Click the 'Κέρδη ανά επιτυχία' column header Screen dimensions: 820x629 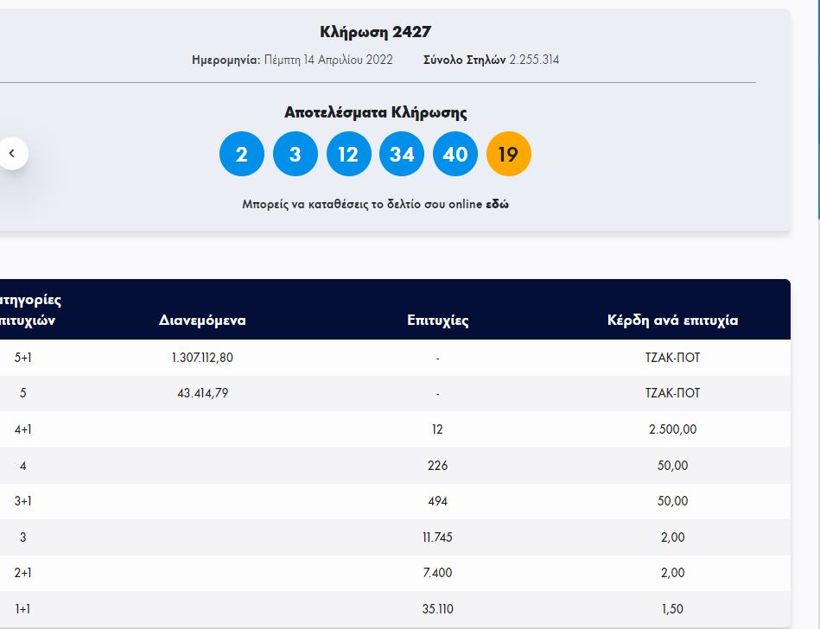tap(672, 321)
